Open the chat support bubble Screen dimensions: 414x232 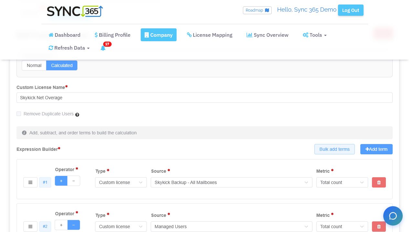[393, 216]
